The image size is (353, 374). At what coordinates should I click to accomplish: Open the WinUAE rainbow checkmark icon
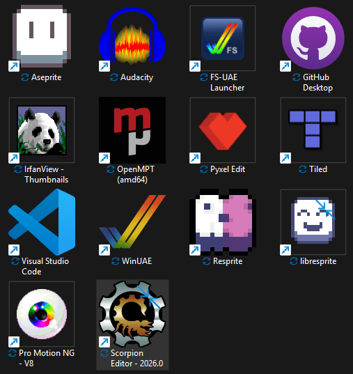click(132, 222)
